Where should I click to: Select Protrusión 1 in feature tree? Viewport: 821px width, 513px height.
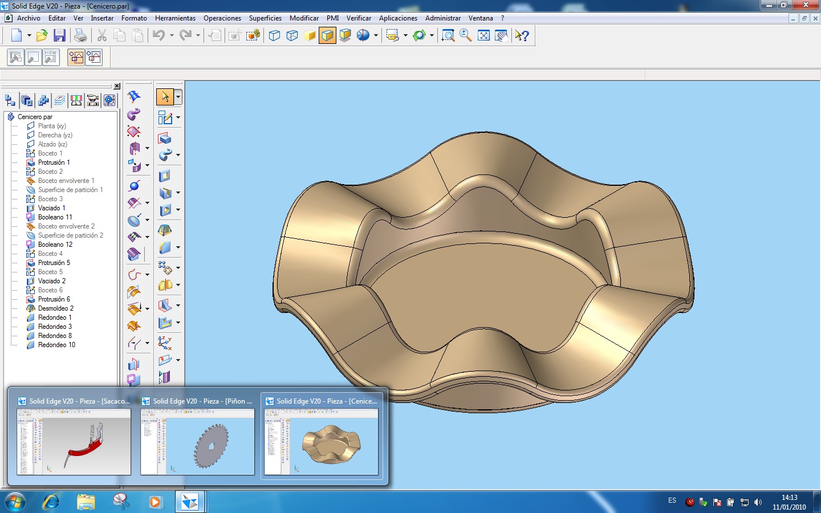pyautogui.click(x=54, y=162)
